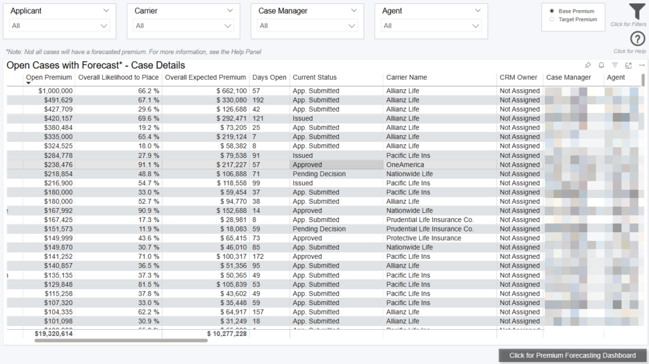649x364 pixels.
Task: Click the question mark help icon
Action: (x=638, y=39)
